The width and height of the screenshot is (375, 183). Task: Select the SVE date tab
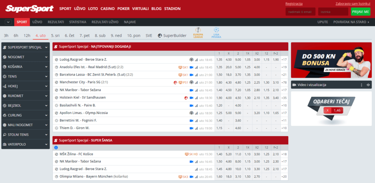pyautogui.click(x=149, y=36)
